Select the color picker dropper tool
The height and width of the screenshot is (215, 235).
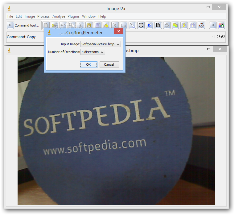(132, 25)
